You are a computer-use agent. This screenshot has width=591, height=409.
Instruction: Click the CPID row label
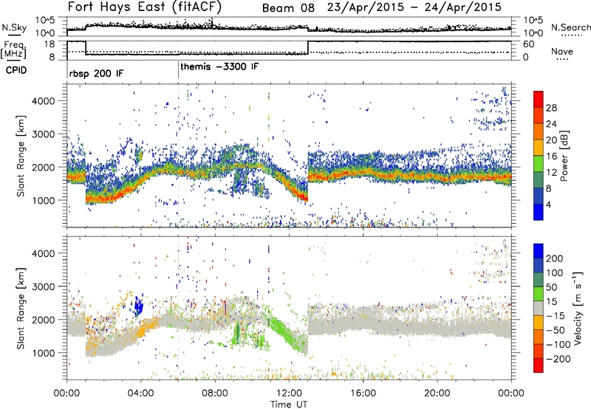16,70
